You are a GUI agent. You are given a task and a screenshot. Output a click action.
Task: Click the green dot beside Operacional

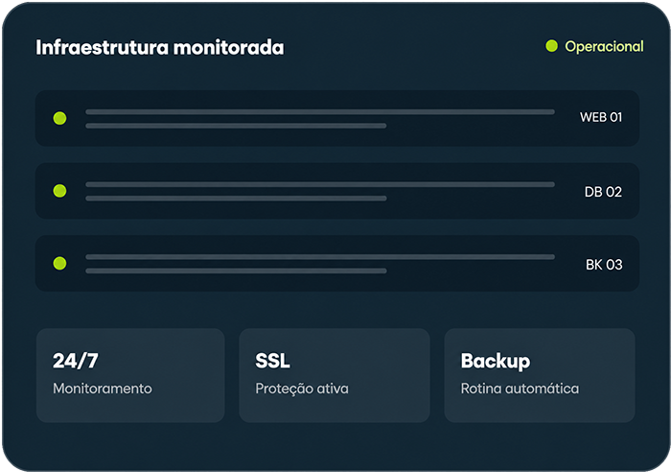pyautogui.click(x=551, y=46)
